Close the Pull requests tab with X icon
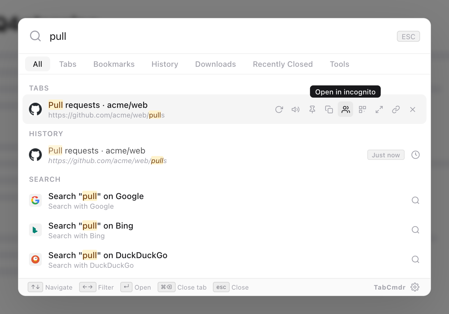This screenshot has width=449, height=314. pyautogui.click(x=413, y=109)
